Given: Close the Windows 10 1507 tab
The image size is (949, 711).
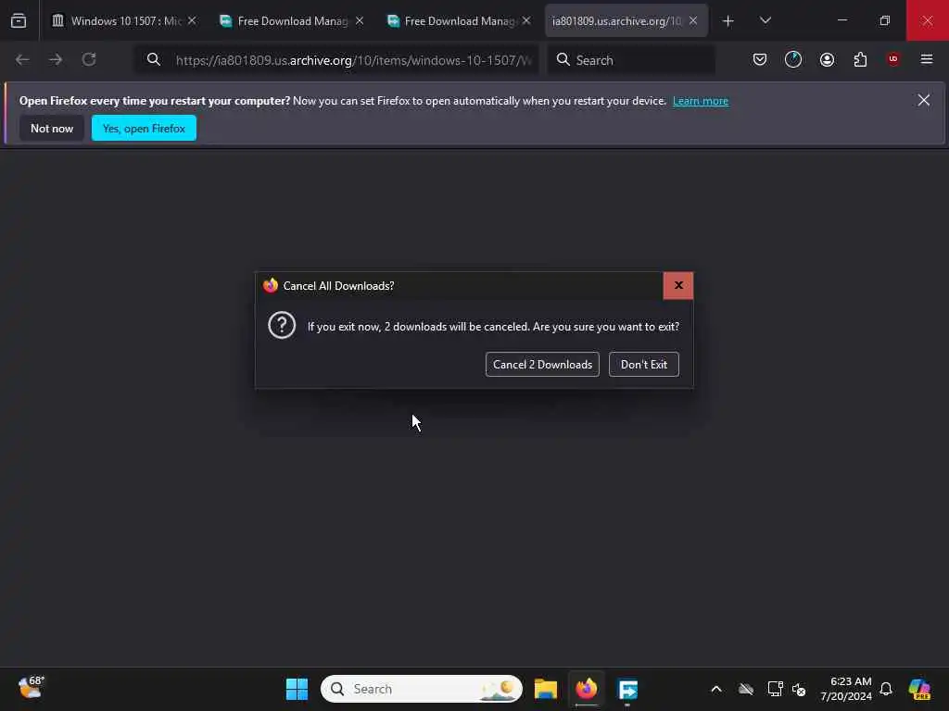Looking at the screenshot, I should 192,20.
